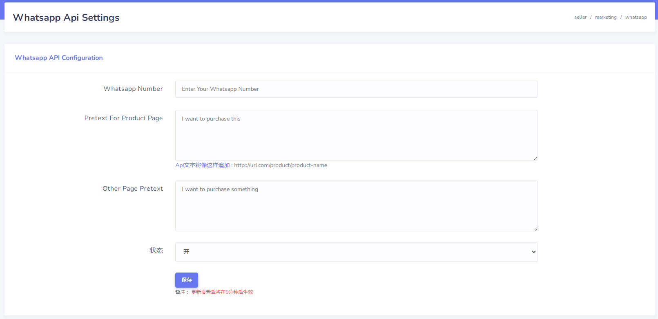Open the marketing breadcrumb link
Screen dimensions: 658x319
tap(605, 17)
